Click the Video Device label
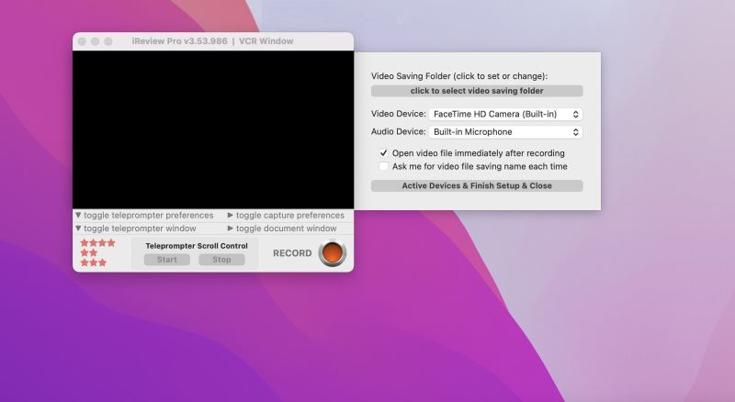 click(x=399, y=114)
